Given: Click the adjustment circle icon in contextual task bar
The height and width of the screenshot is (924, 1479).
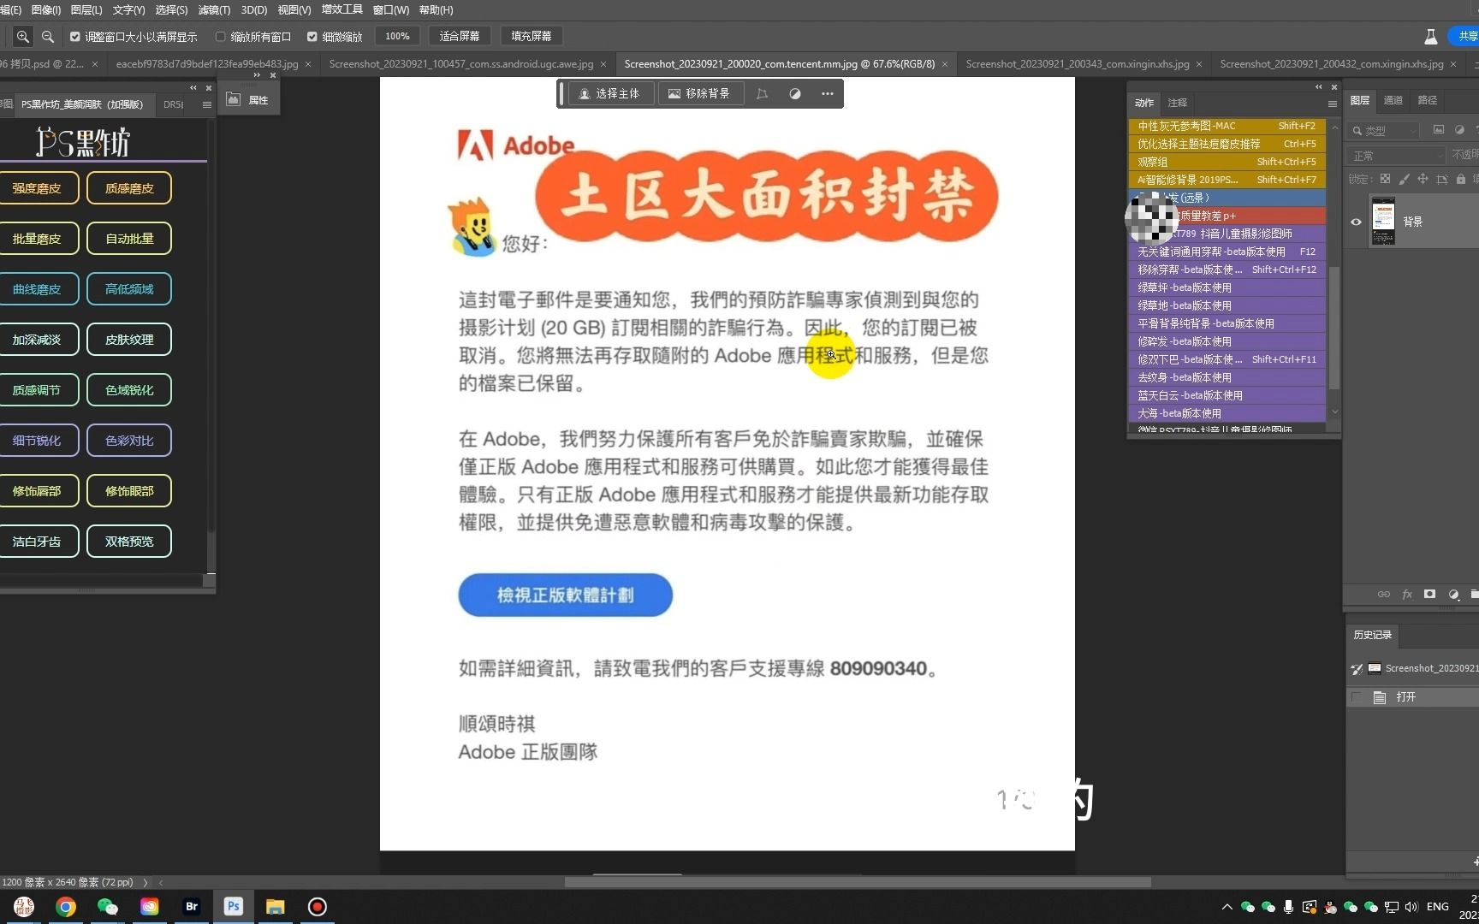Looking at the screenshot, I should click(795, 94).
